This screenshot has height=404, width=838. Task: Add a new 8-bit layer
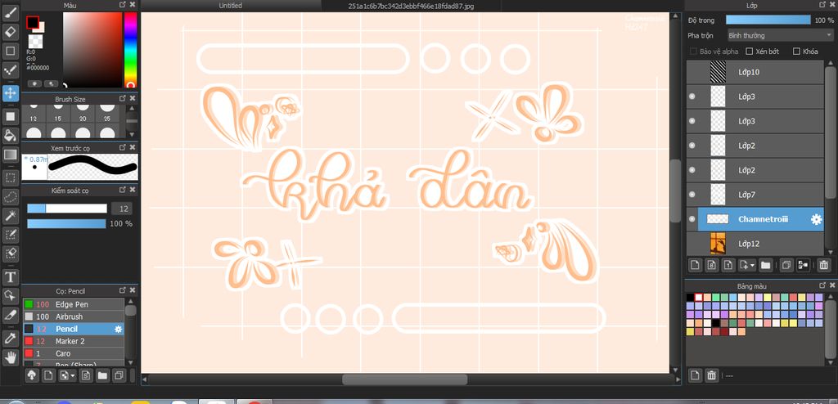[x=711, y=264]
